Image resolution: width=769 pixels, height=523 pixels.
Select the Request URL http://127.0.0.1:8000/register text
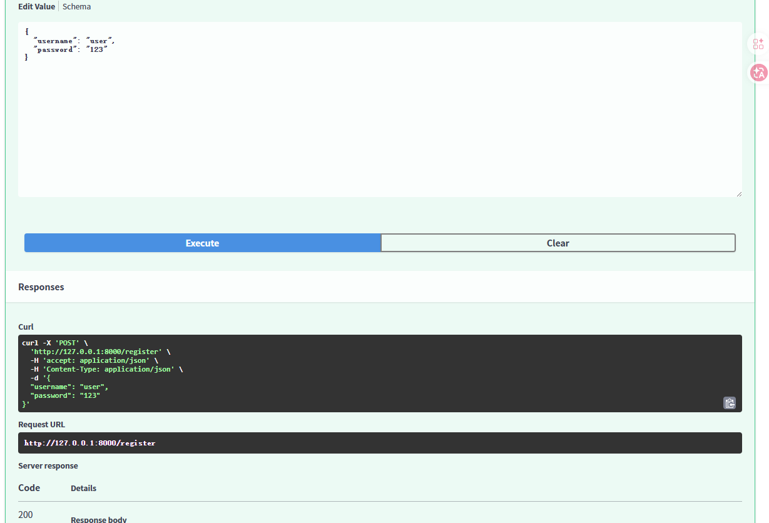[x=89, y=443]
